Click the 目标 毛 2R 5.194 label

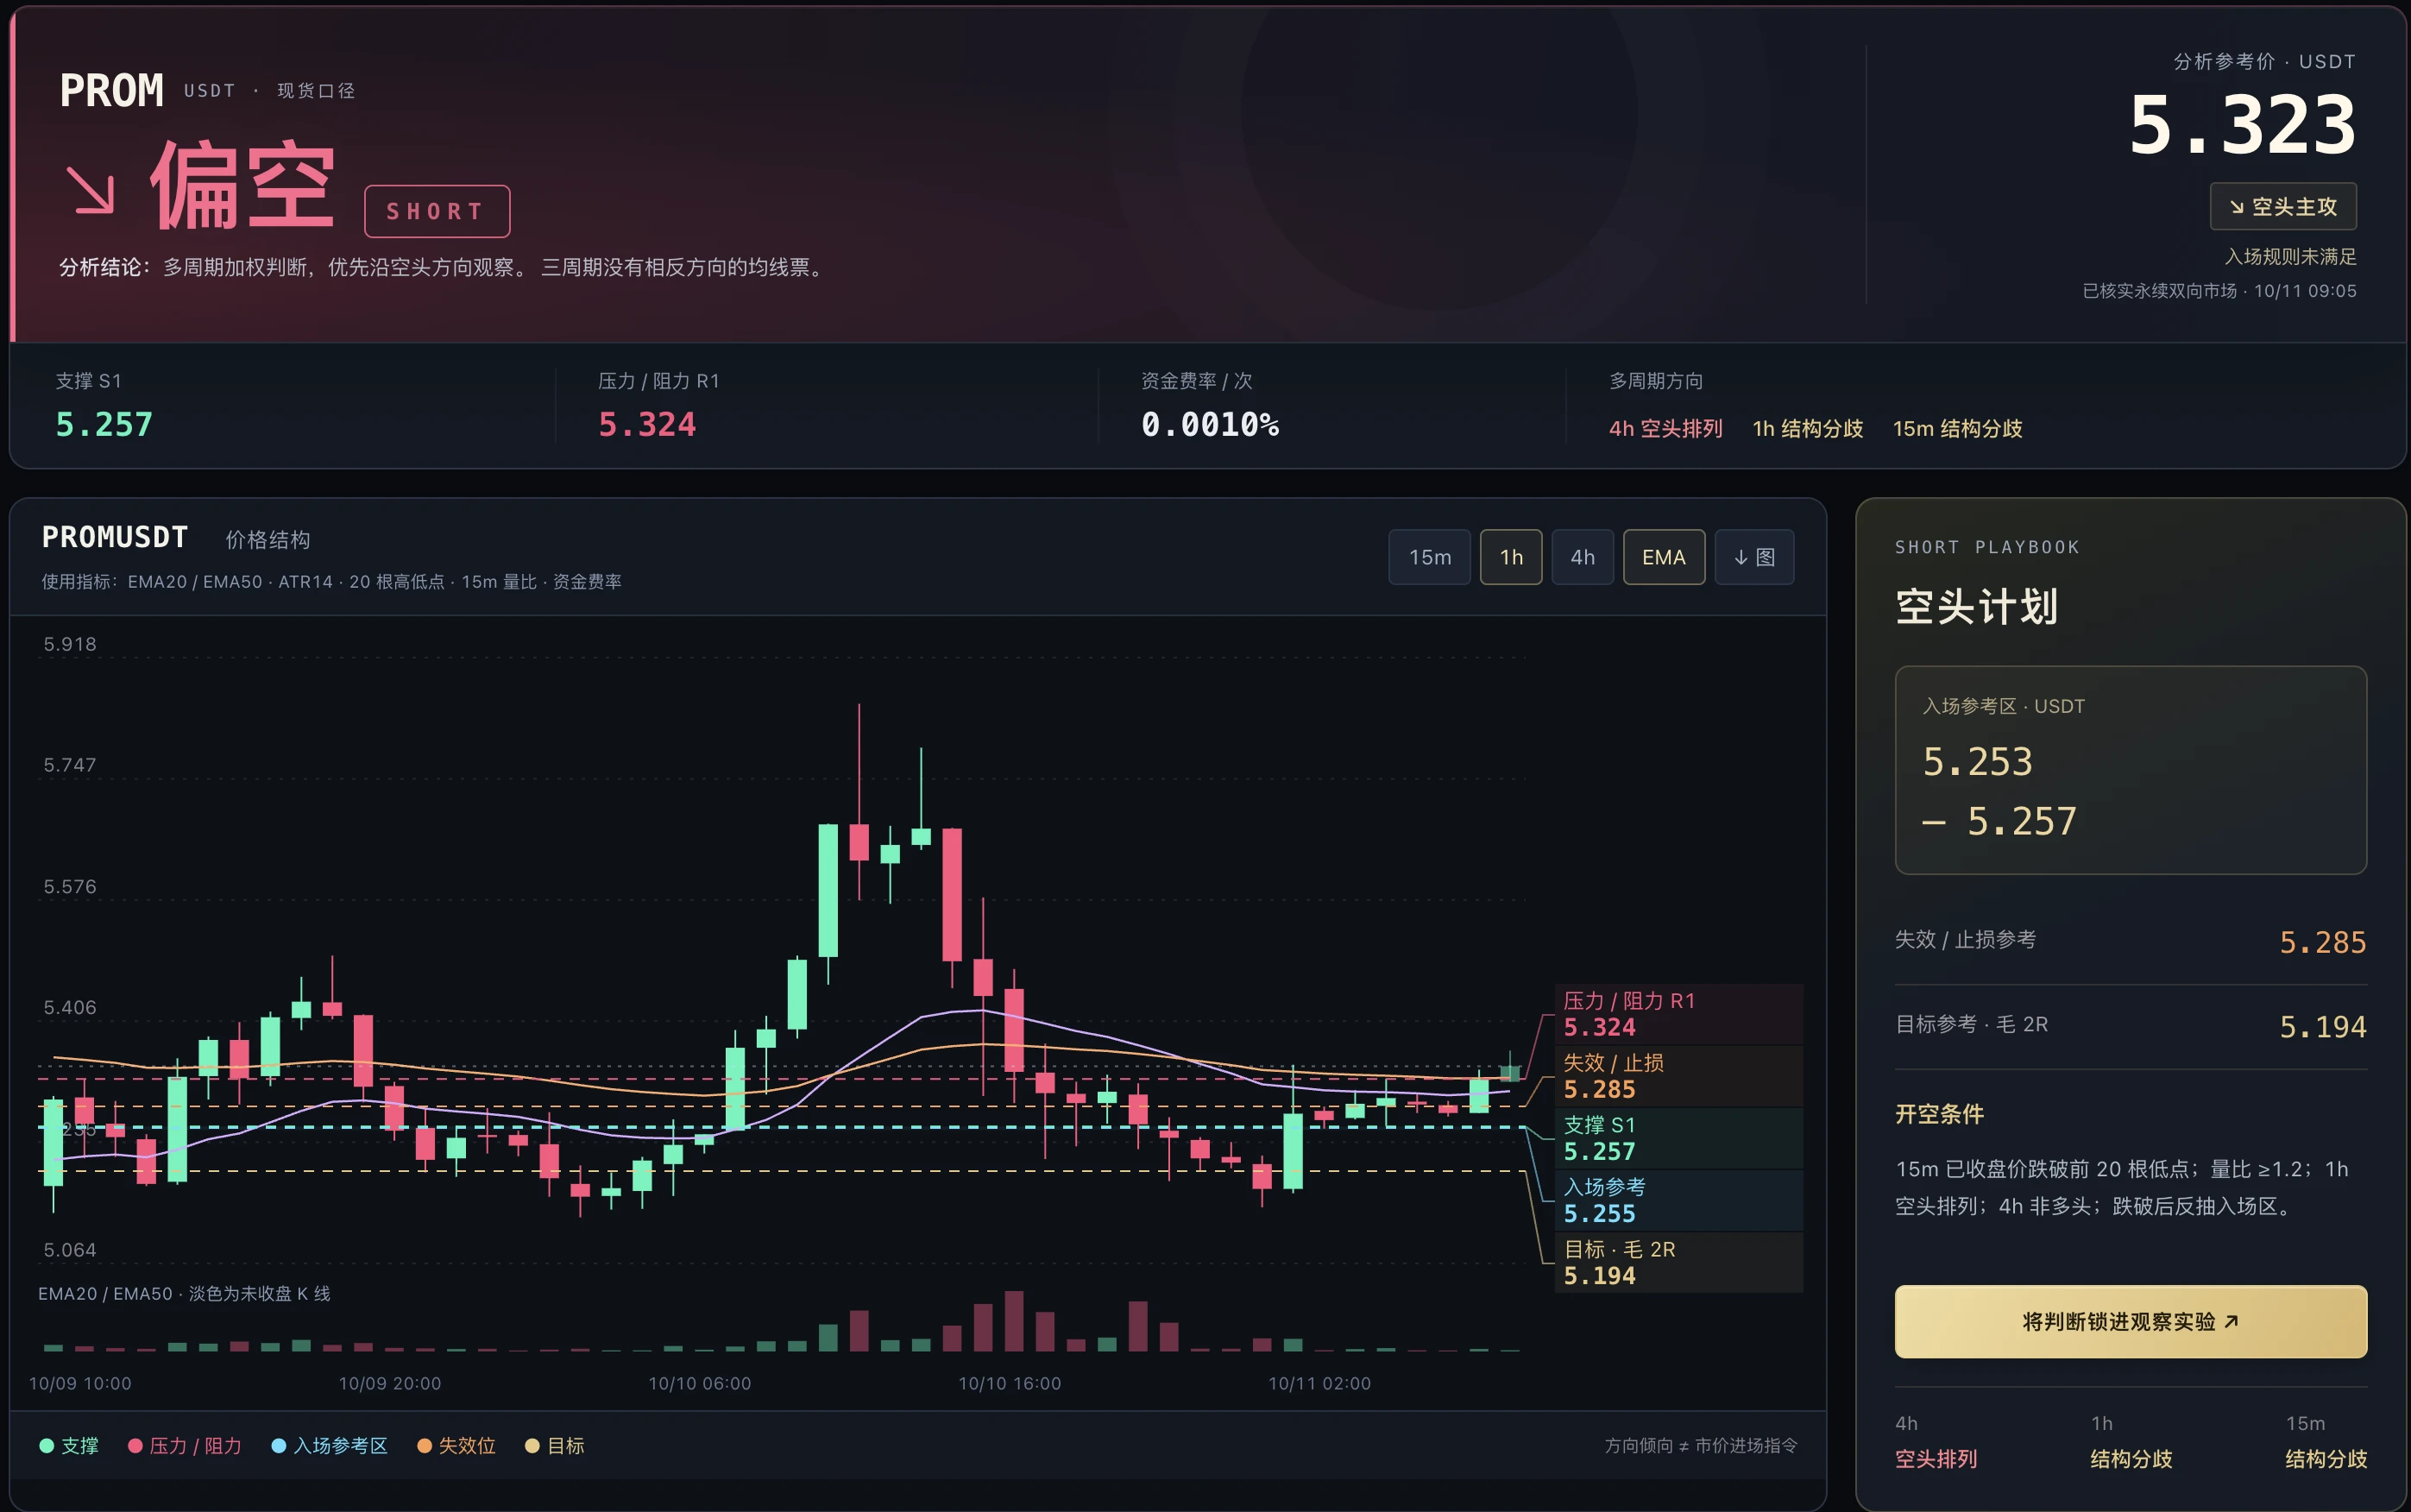tap(1678, 1262)
